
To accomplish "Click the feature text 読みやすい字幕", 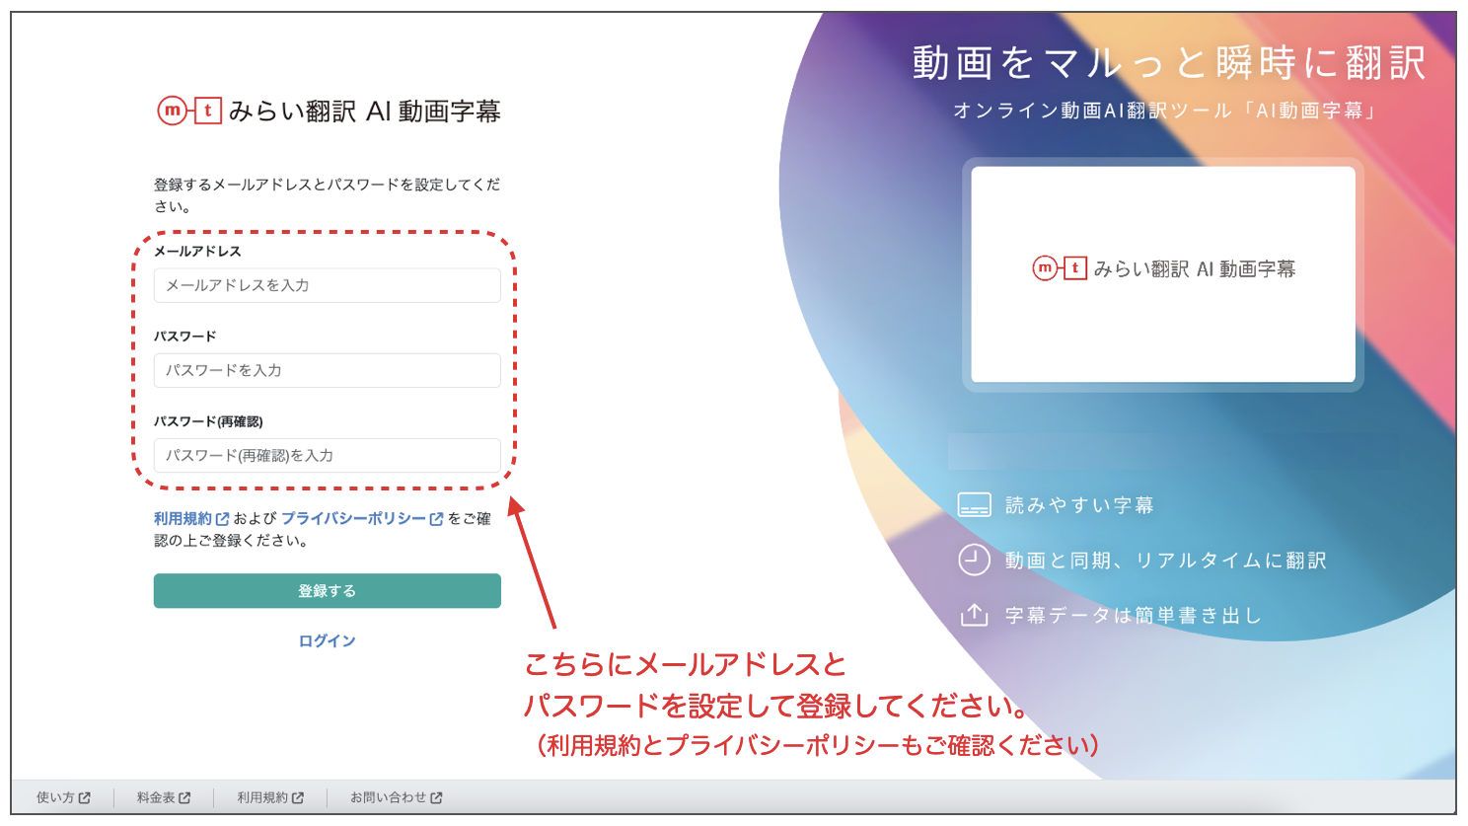I will (1079, 505).
